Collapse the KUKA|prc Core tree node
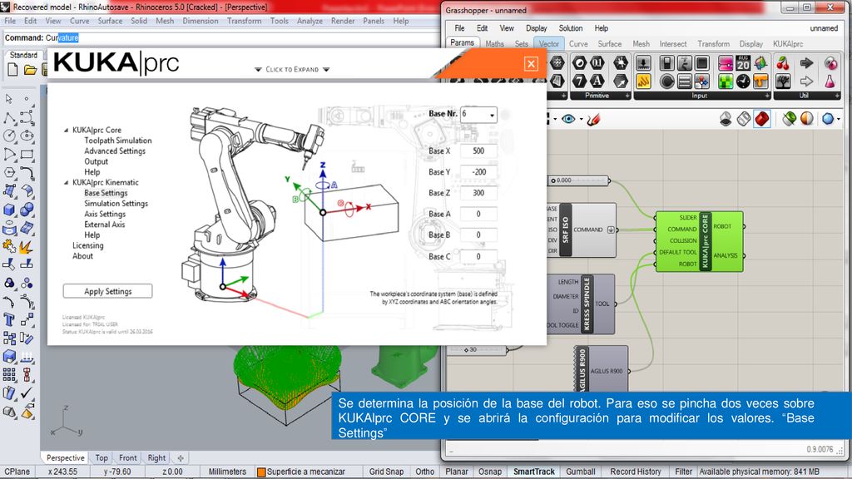 pos(67,131)
